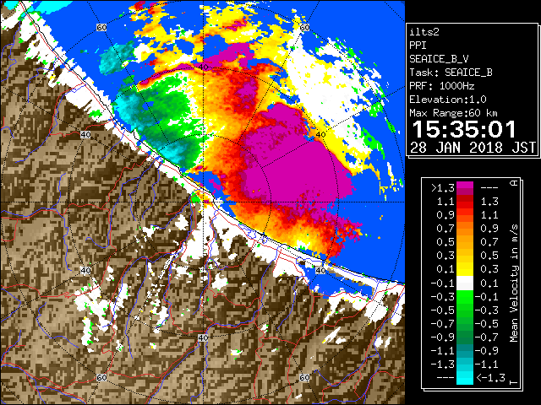The image size is (541, 405).
Task: Click the '28 JAN 2018 JST' date
Action: (473, 148)
